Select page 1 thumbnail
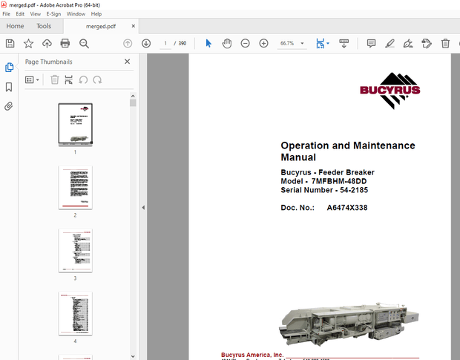This screenshot has width=460, height=360. point(76,125)
